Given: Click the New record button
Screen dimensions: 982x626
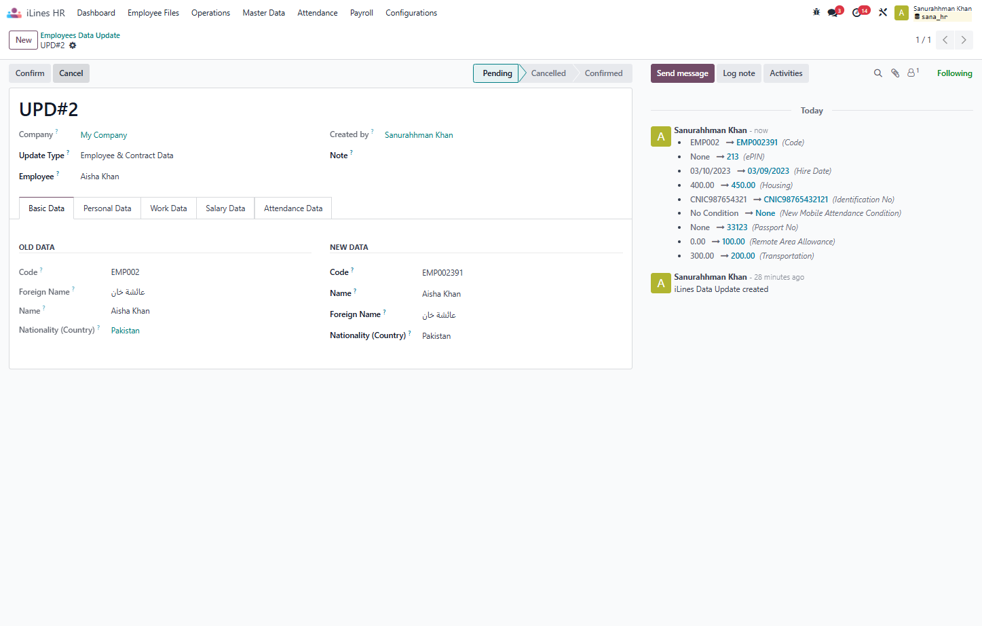Looking at the screenshot, I should click(x=24, y=40).
